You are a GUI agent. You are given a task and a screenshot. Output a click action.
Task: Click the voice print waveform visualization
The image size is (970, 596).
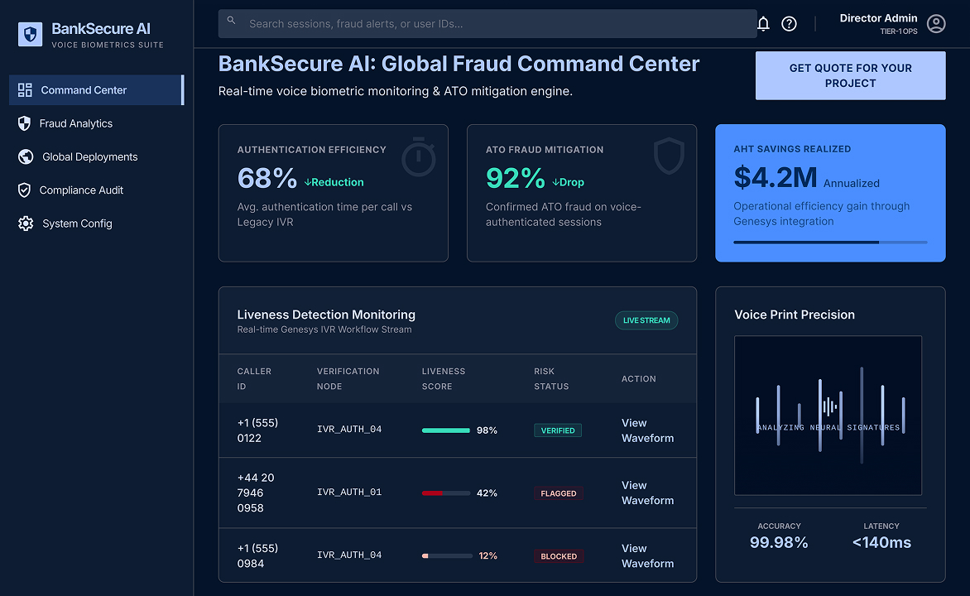(828, 416)
